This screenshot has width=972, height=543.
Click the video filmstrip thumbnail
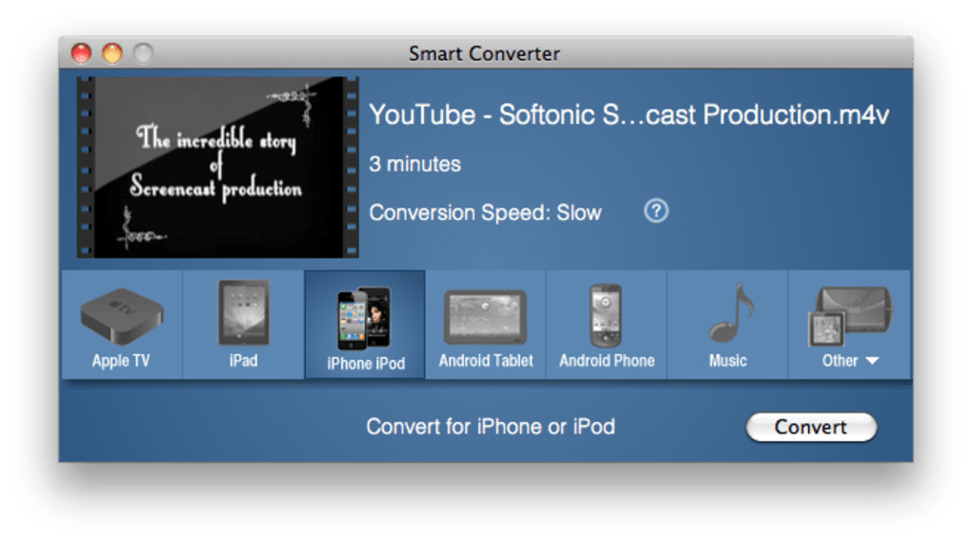[217, 168]
